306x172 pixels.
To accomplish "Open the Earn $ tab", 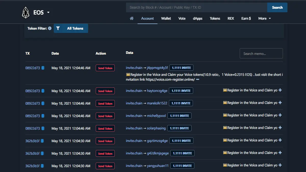I will point(246,18).
